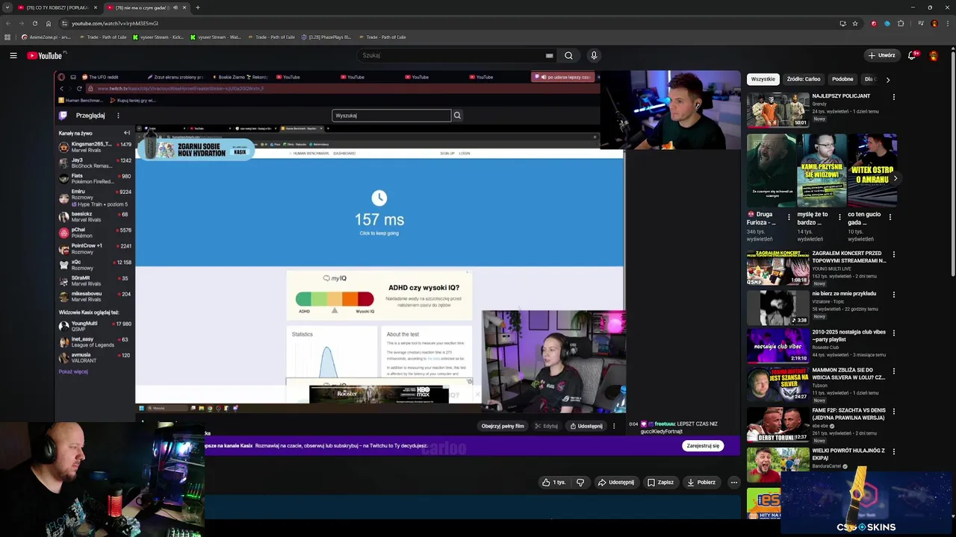Select the Wszystkie filter chip

click(763, 79)
